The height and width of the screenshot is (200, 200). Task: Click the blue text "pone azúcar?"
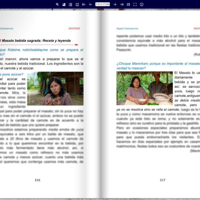click(13, 75)
